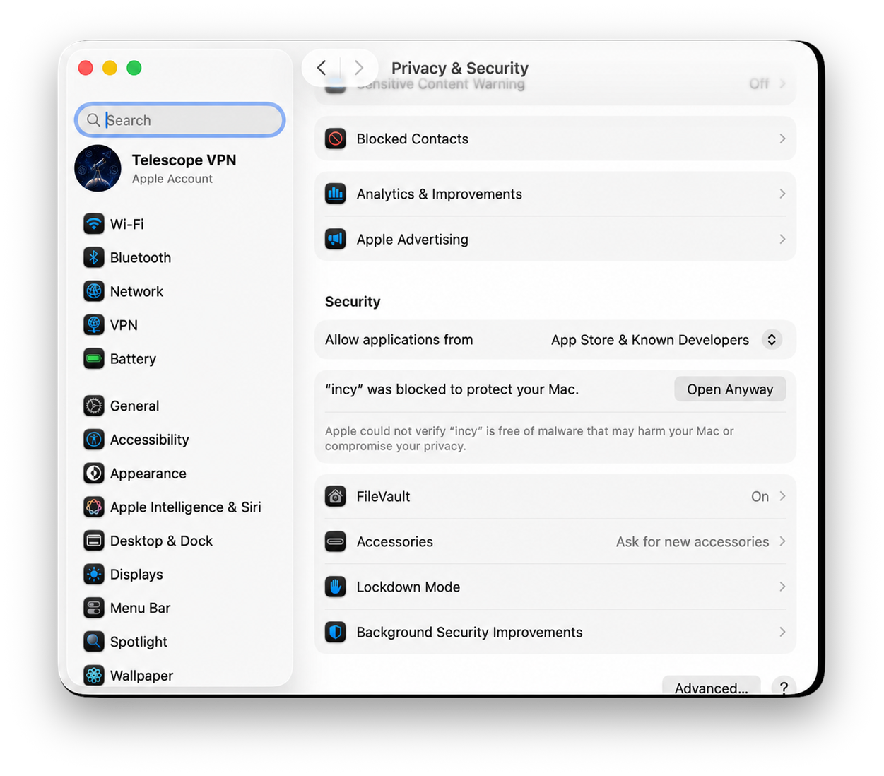Click Open Anyway for incy
The width and height of the screenshot is (884, 776).
[x=730, y=389]
